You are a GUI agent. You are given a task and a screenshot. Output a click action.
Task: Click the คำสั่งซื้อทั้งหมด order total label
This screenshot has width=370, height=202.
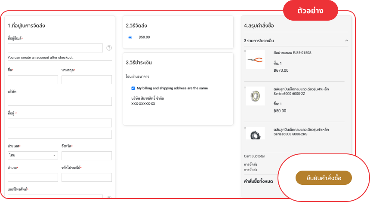[259, 181]
